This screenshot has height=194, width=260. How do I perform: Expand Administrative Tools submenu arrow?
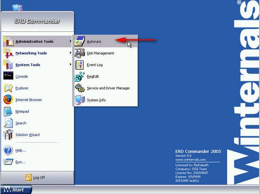tap(70, 41)
